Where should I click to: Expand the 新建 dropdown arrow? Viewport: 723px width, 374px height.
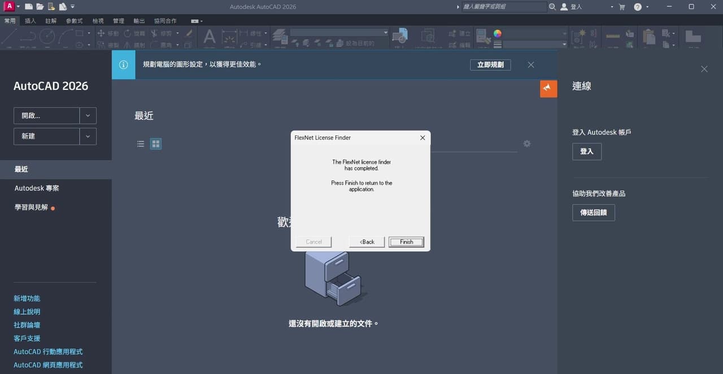pos(88,136)
